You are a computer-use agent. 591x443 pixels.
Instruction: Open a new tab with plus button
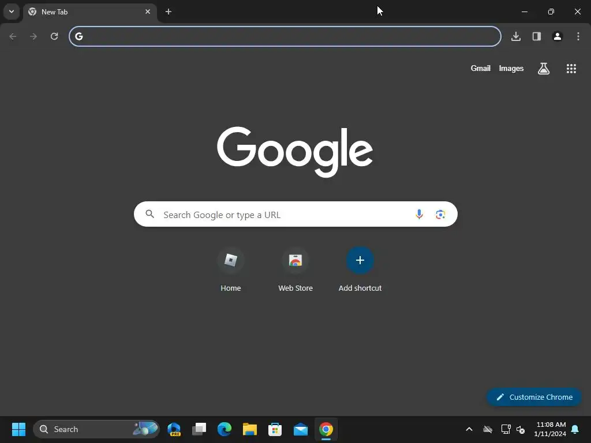coord(169,12)
